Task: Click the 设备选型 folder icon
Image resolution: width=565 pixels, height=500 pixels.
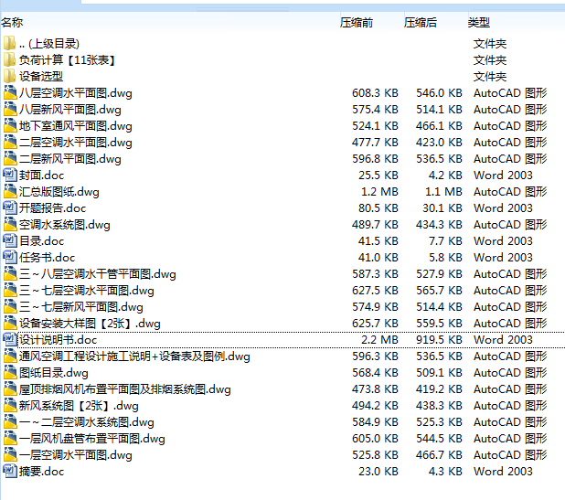Action: coord(10,76)
